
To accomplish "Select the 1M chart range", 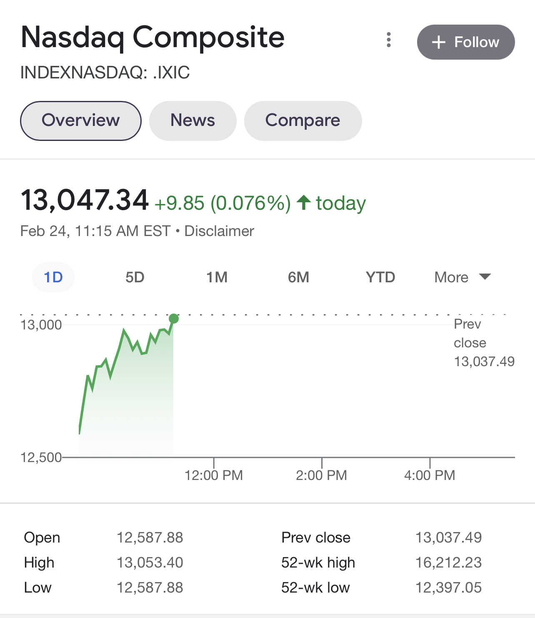I will tap(217, 277).
